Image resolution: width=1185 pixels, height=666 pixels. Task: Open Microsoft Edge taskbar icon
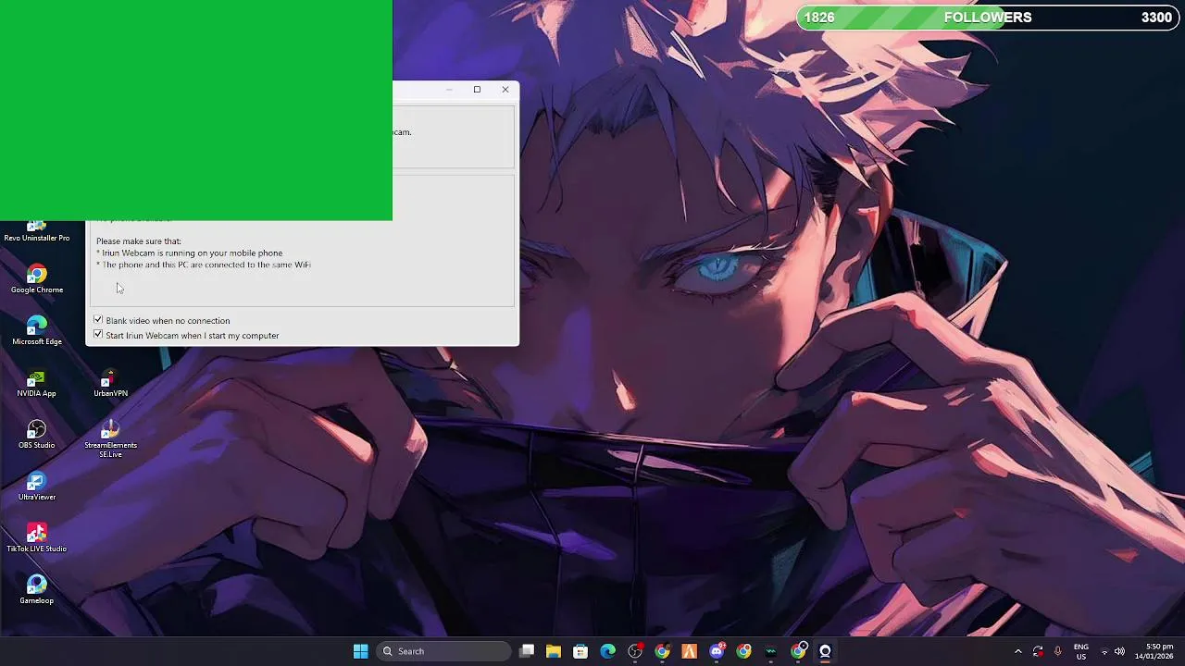tap(607, 651)
